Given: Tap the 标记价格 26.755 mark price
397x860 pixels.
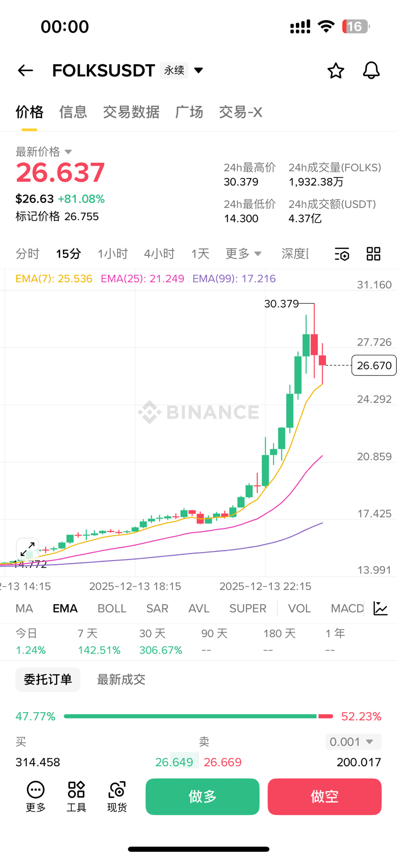Looking at the screenshot, I should point(57,216).
